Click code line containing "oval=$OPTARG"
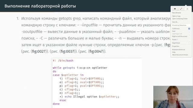 (x=82, y=82)
